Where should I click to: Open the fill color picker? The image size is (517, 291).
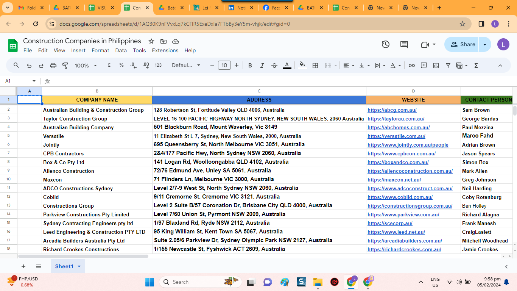click(302, 66)
